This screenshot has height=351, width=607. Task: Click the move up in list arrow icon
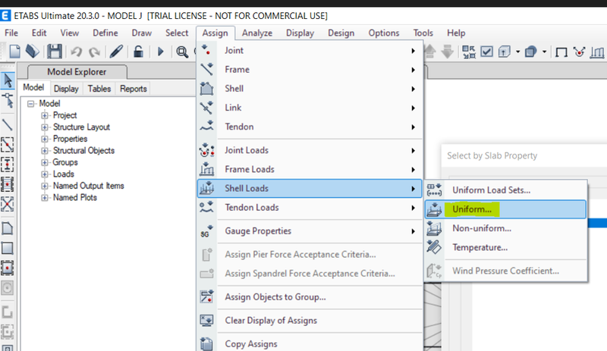pos(430,52)
